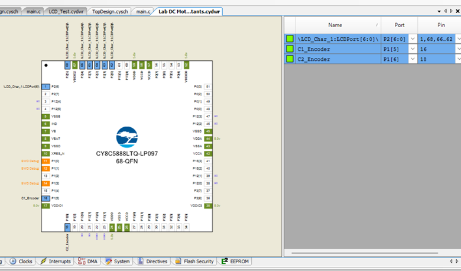Image resolution: width=461 pixels, height=271 pixels.
Task: Select chip pin 3 labeled P12[4]
Action: click(x=46, y=102)
